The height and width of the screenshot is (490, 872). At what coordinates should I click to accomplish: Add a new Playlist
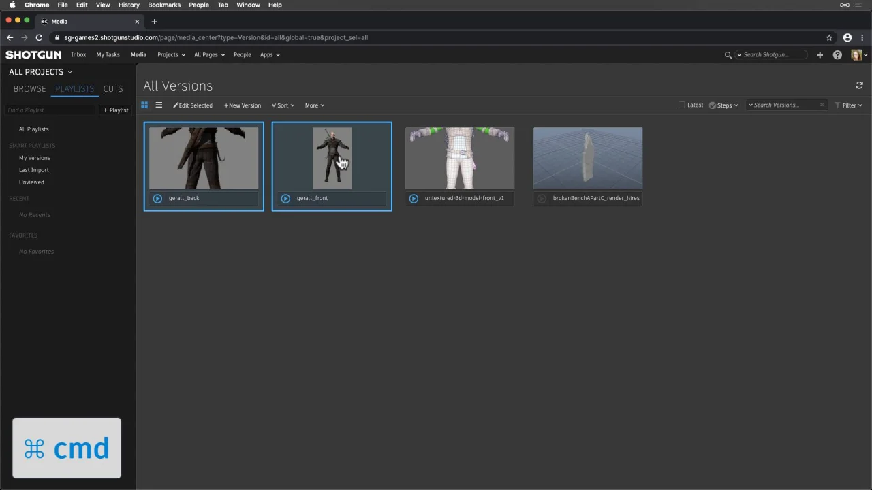pos(116,110)
